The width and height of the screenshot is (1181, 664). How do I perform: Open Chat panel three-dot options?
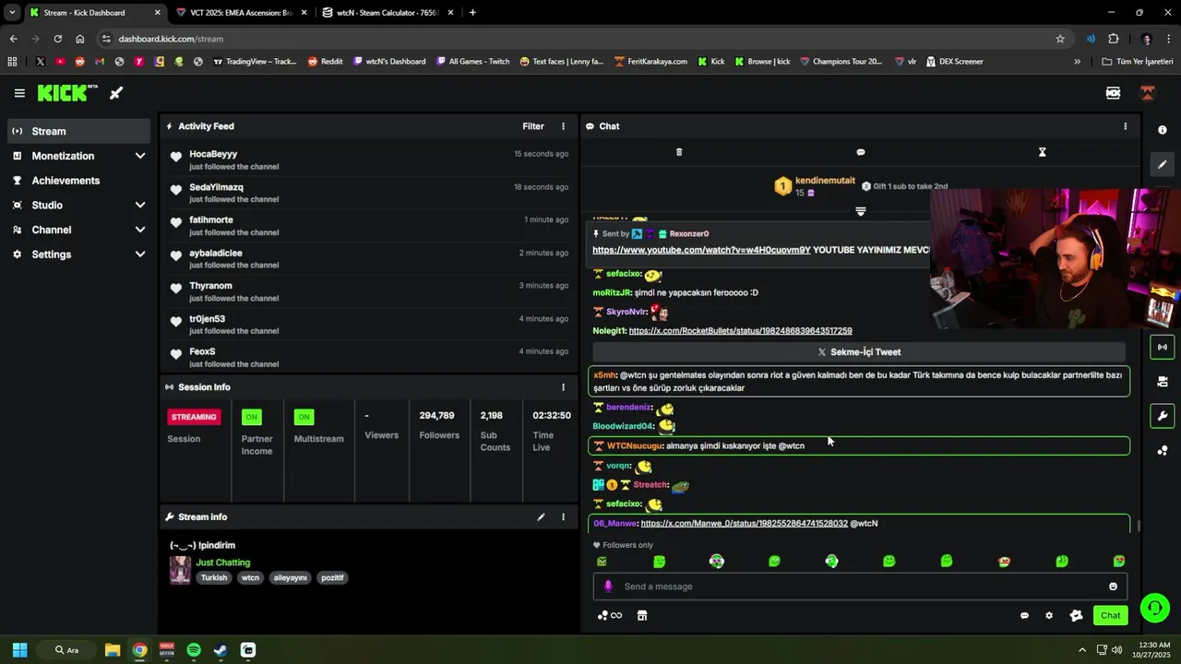[1125, 126]
